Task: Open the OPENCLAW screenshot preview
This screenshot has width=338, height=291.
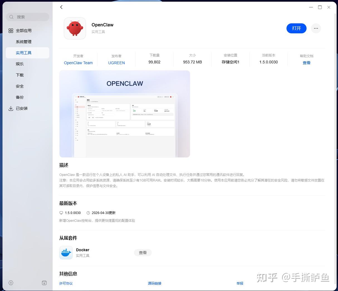Action: 125,114
